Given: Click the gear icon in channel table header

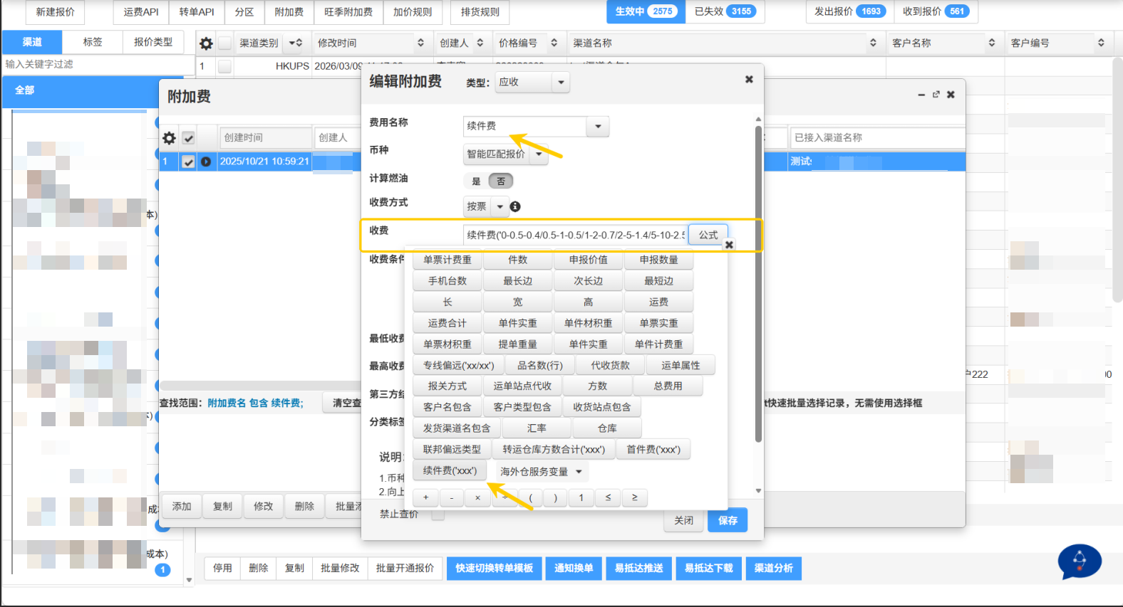Looking at the screenshot, I should (x=206, y=43).
